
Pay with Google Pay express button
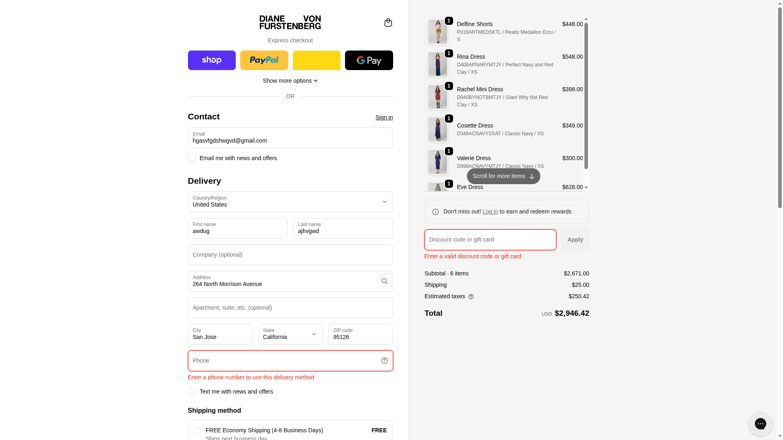[x=369, y=60]
